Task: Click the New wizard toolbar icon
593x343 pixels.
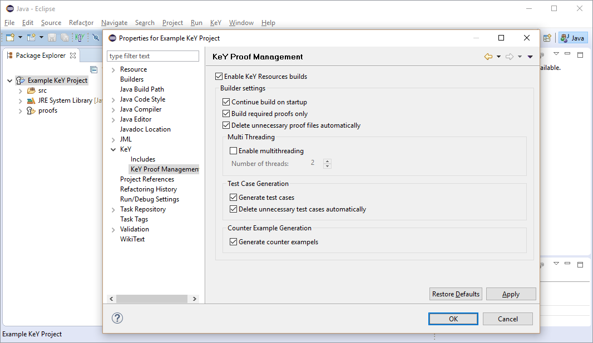Action: tap(10, 38)
